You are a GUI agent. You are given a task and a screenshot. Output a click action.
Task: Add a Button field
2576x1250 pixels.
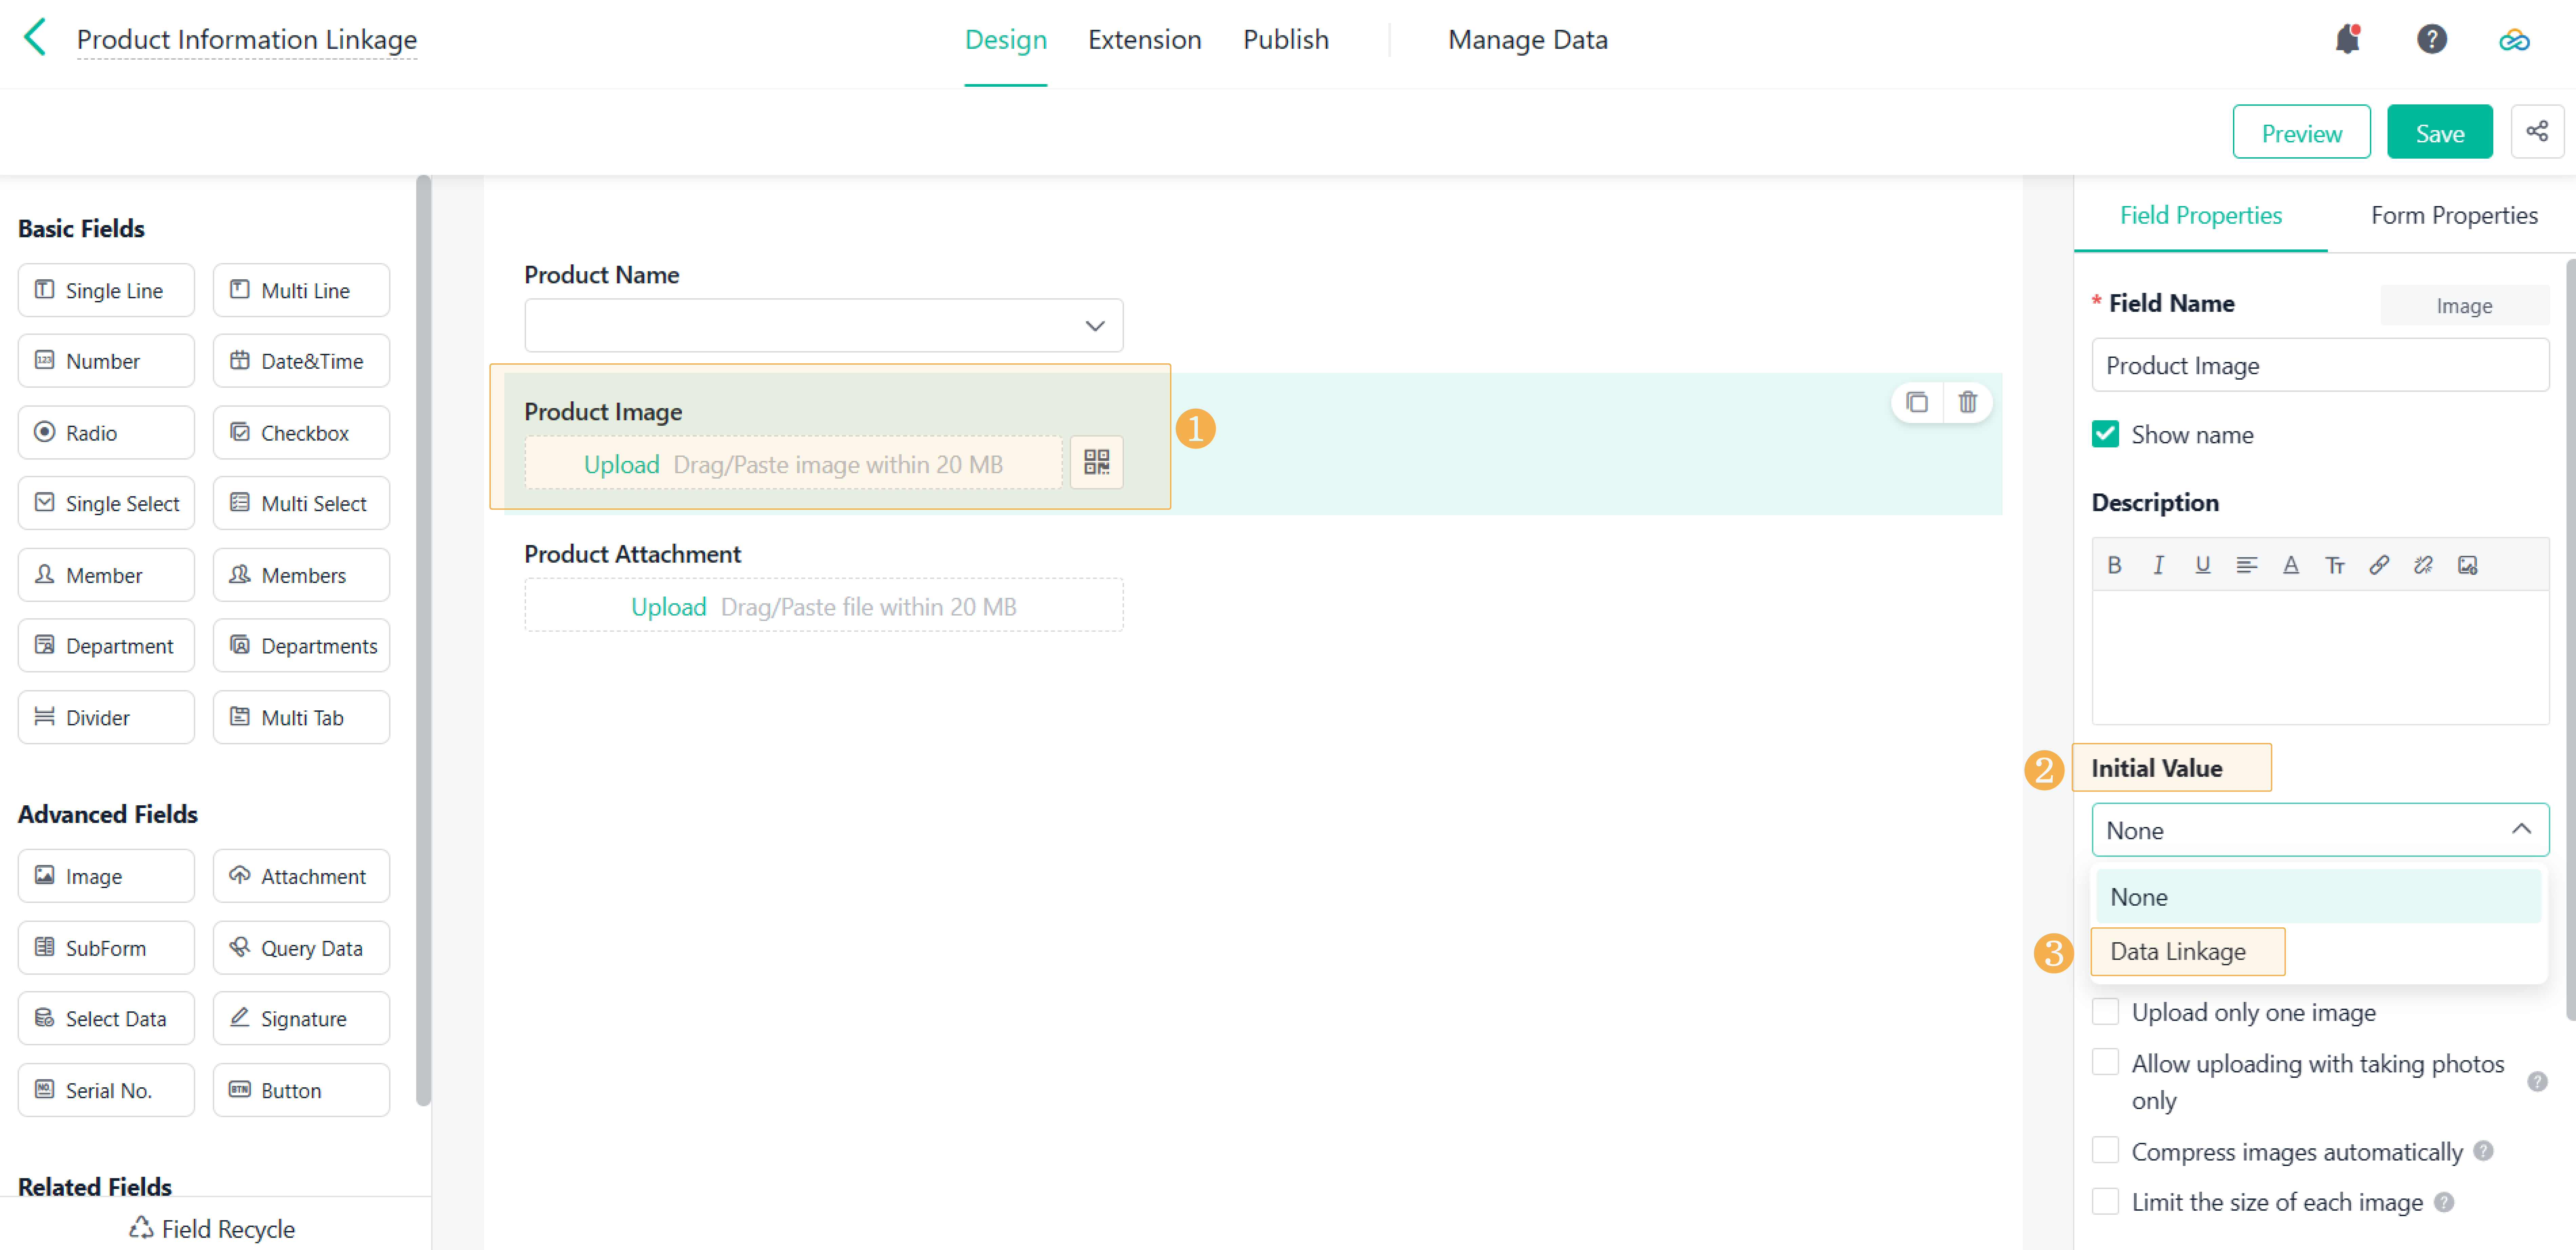pyautogui.click(x=301, y=1090)
